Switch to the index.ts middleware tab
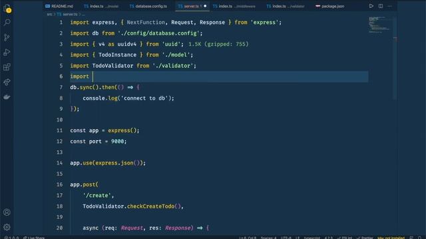This screenshot has height=239, width=426. [x=234, y=6]
